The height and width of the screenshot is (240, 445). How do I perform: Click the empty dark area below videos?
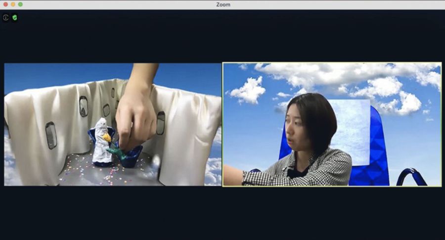click(222, 213)
